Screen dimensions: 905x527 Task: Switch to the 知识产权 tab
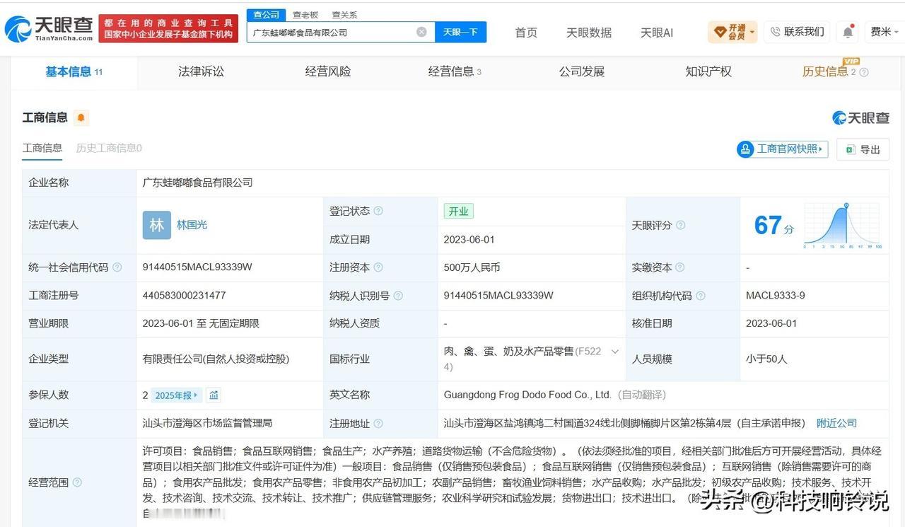(708, 71)
